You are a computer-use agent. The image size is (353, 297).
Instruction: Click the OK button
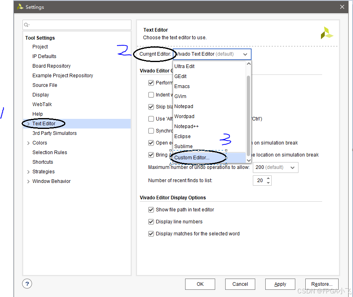[x=200, y=284]
